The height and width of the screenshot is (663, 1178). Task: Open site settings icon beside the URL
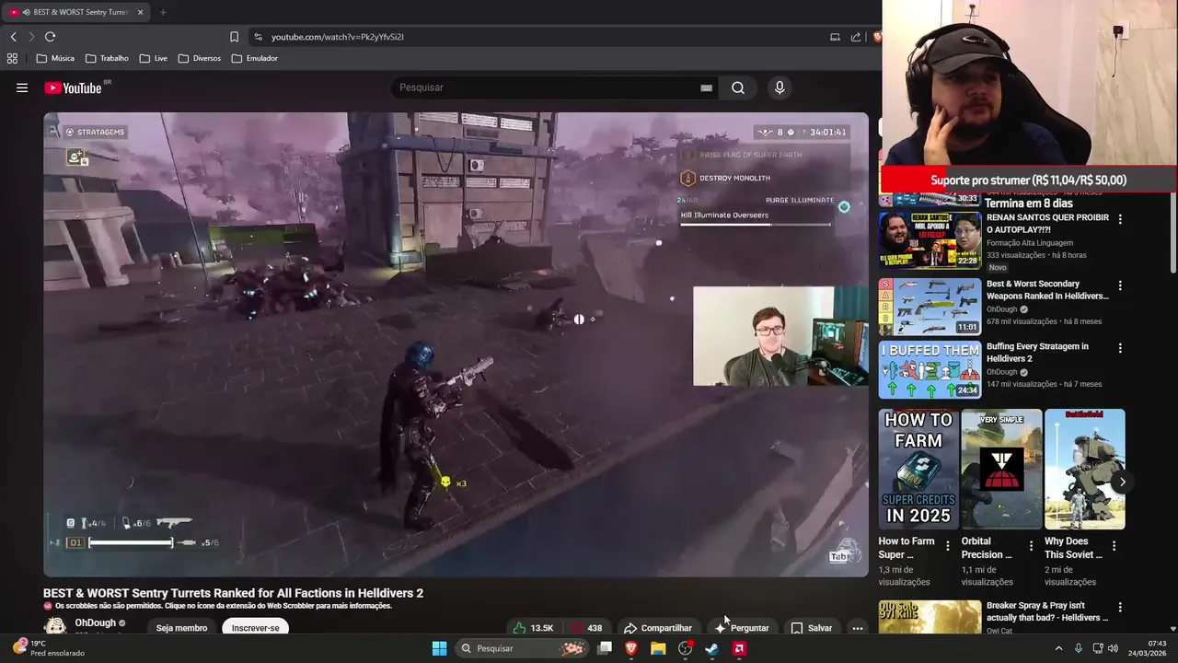[x=258, y=37]
